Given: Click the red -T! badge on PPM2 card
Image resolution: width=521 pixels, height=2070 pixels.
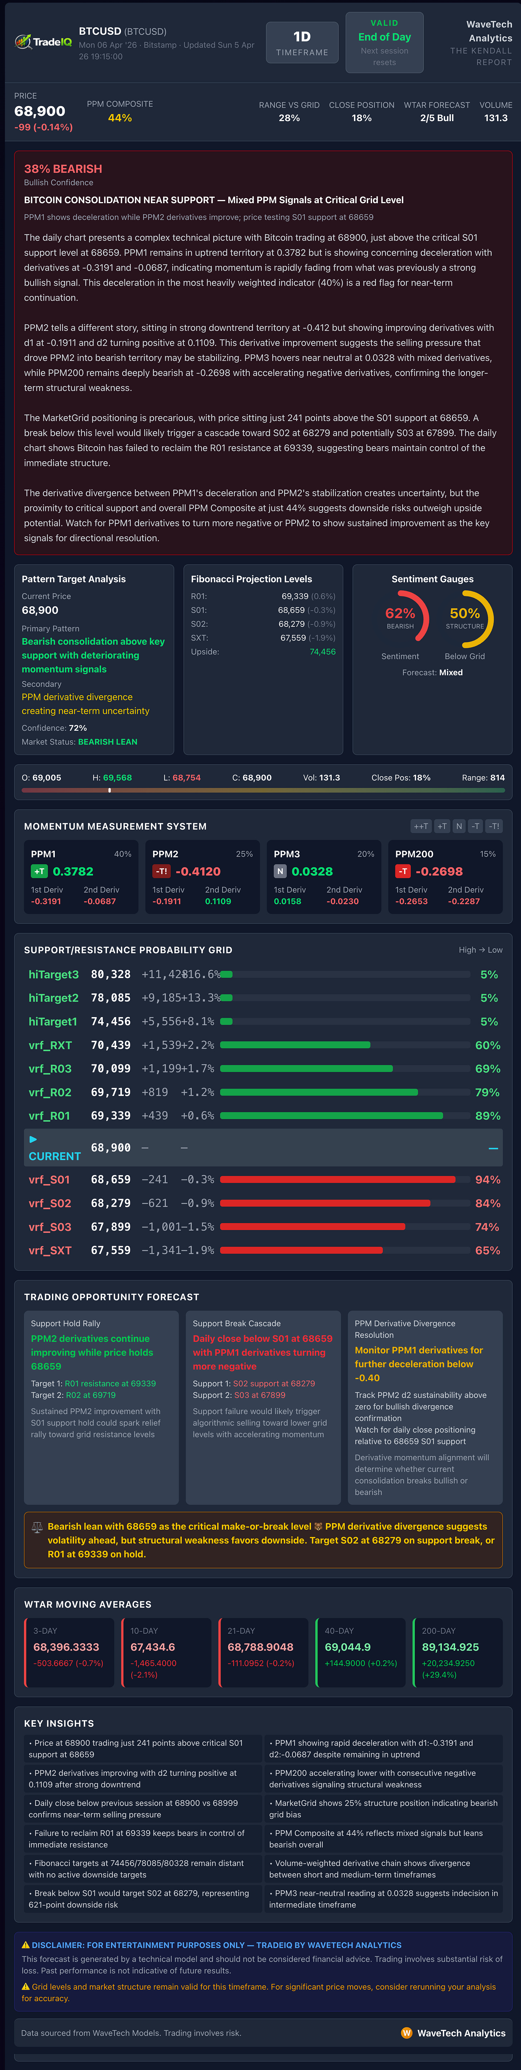Looking at the screenshot, I should 161,871.
